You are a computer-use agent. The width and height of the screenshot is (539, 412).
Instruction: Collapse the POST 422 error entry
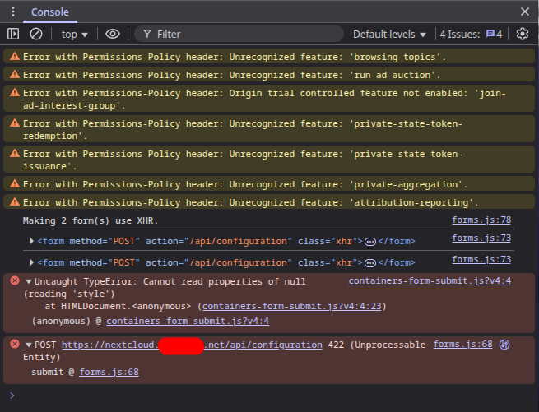coord(29,345)
